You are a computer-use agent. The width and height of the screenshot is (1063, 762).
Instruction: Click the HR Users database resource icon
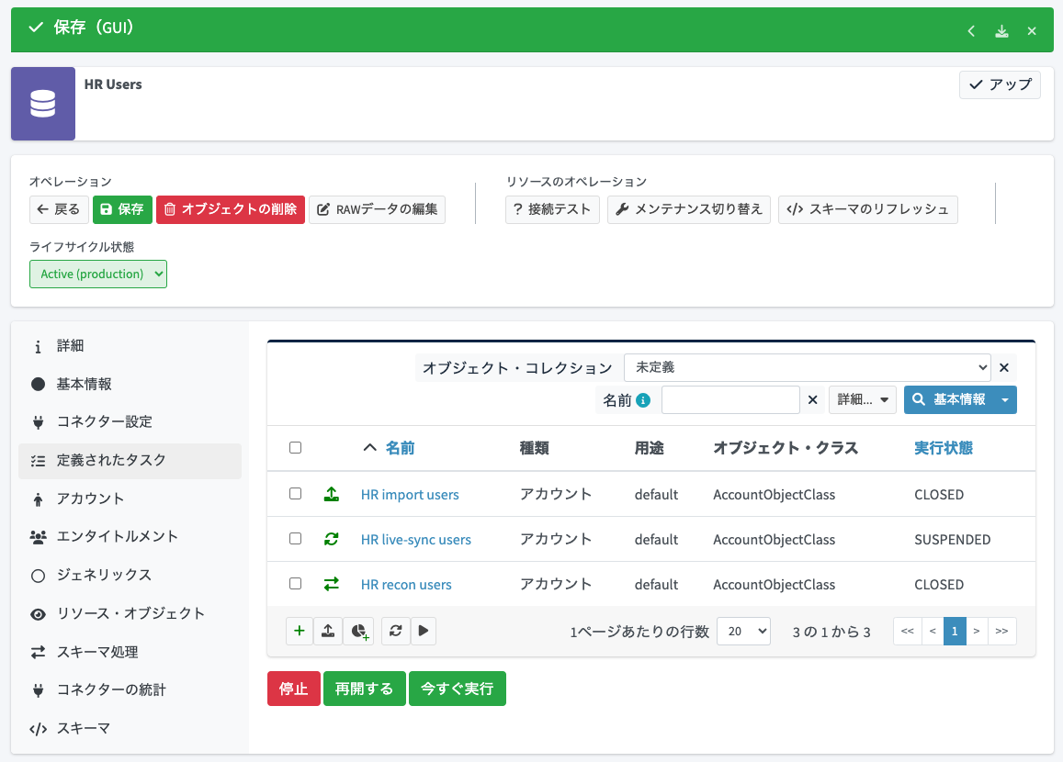tap(42, 104)
